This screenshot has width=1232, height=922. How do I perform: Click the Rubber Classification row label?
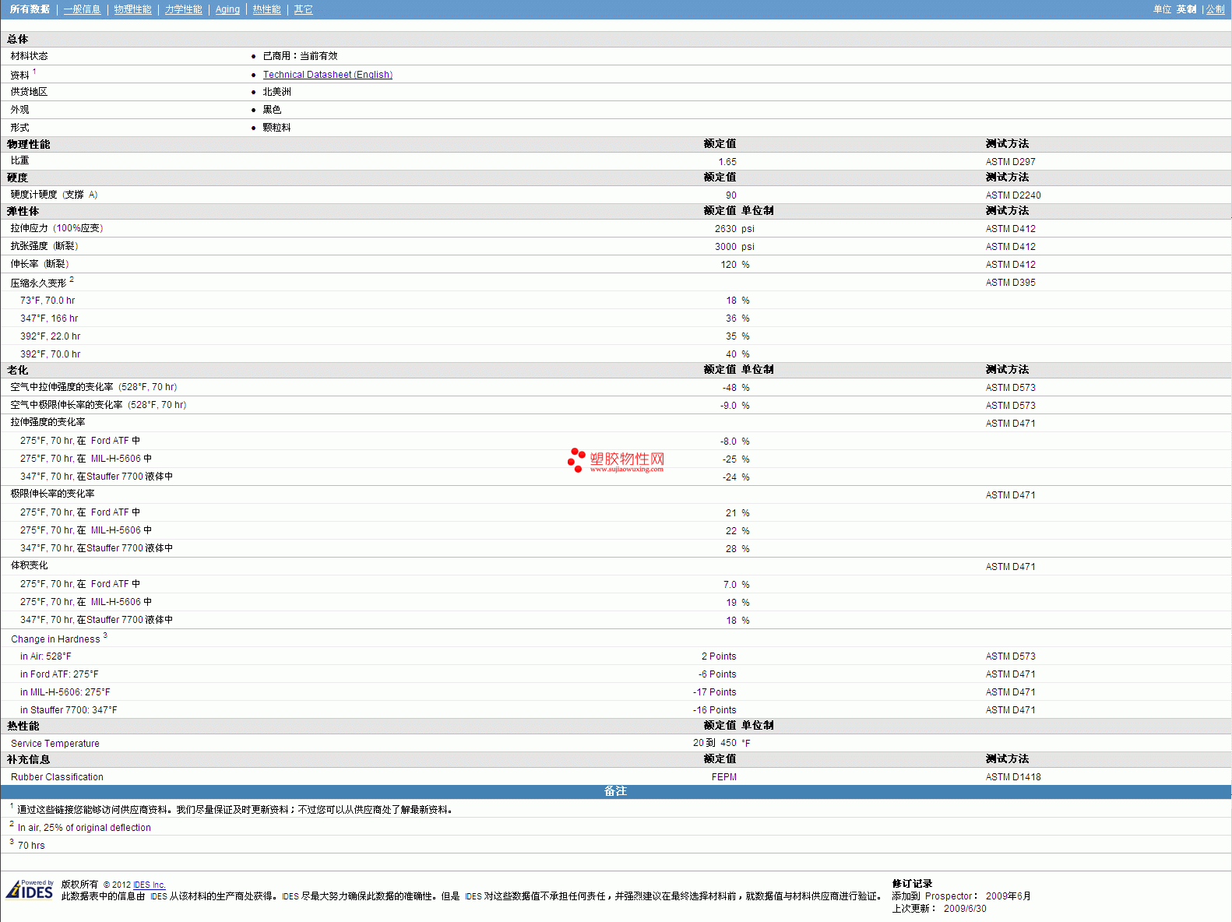coord(57,777)
